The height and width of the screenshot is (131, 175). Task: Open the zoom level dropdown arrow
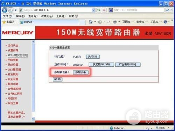coord(168,128)
